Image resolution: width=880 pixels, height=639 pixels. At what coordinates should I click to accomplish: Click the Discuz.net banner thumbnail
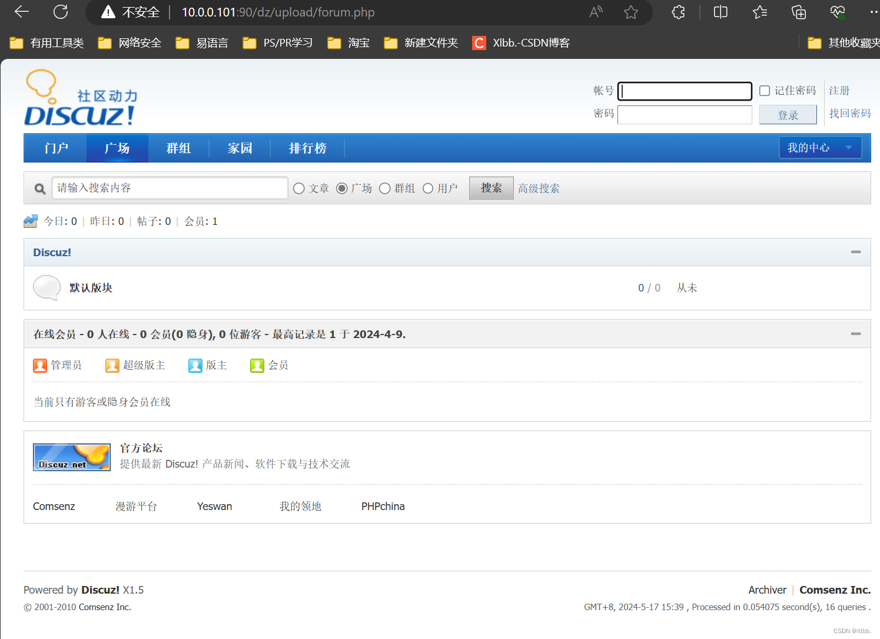click(72, 457)
